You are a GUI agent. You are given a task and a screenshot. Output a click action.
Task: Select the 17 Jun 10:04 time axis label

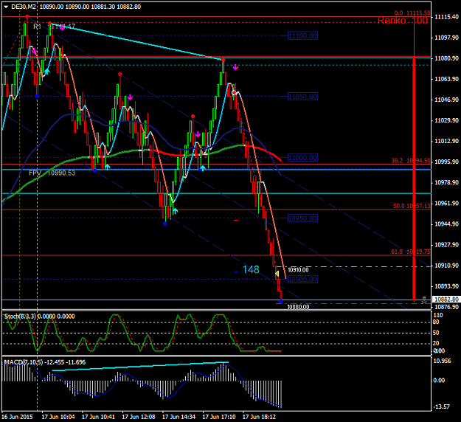[x=58, y=417]
